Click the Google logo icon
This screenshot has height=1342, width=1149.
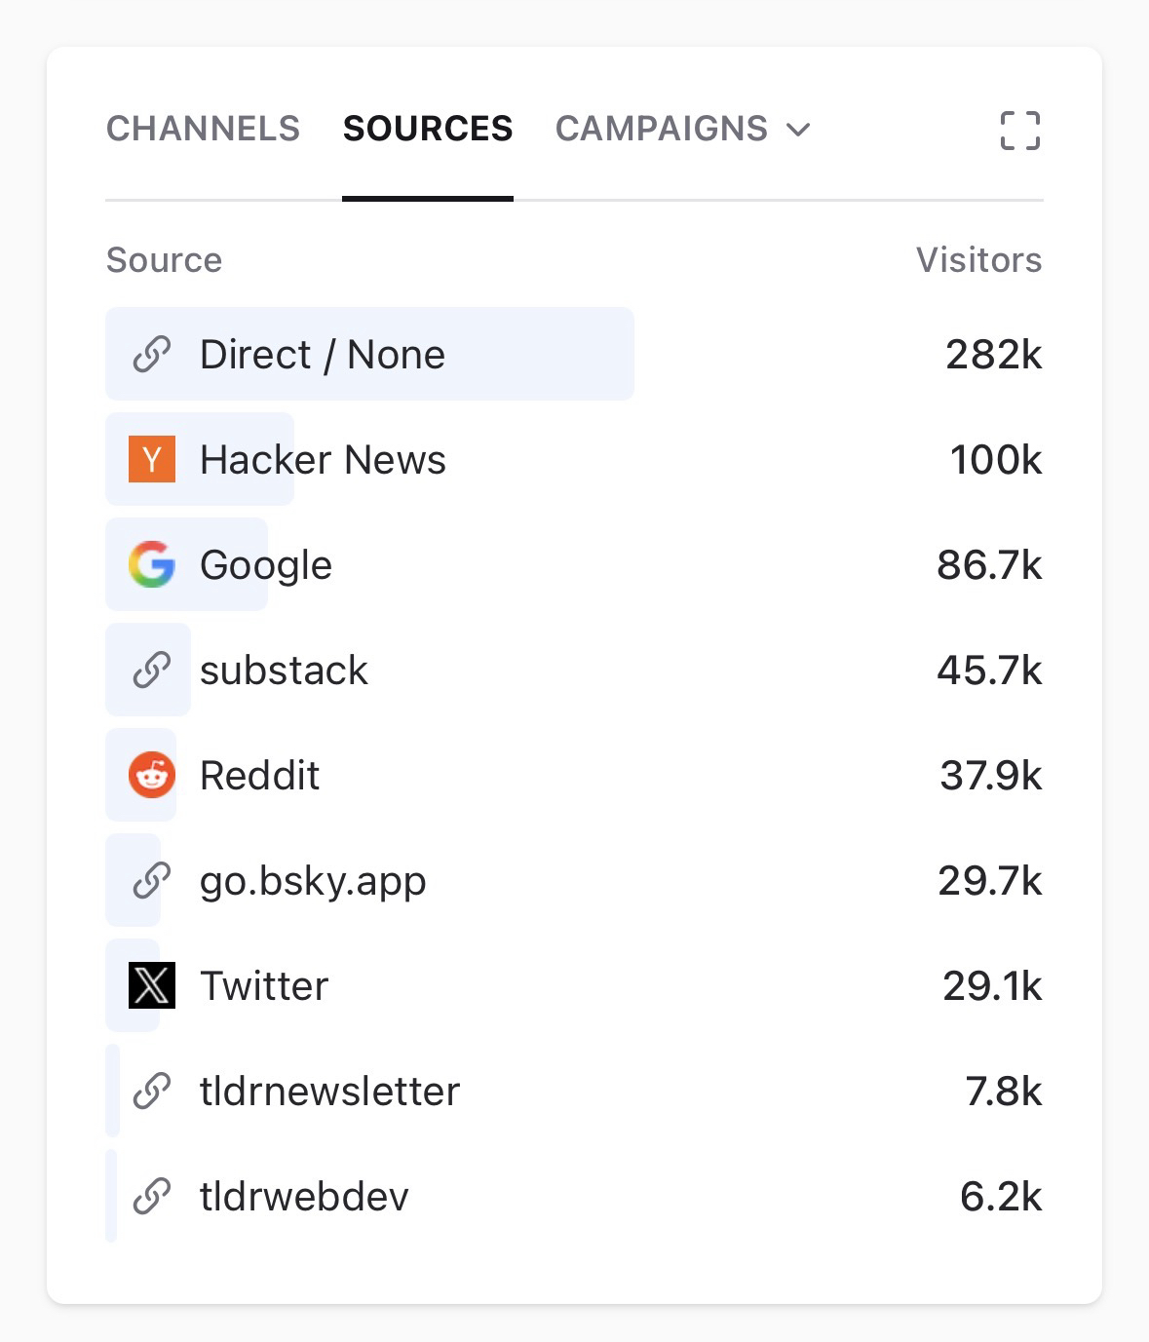(152, 565)
